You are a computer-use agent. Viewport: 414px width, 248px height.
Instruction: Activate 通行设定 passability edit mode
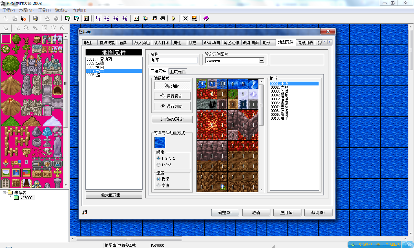(x=172, y=96)
